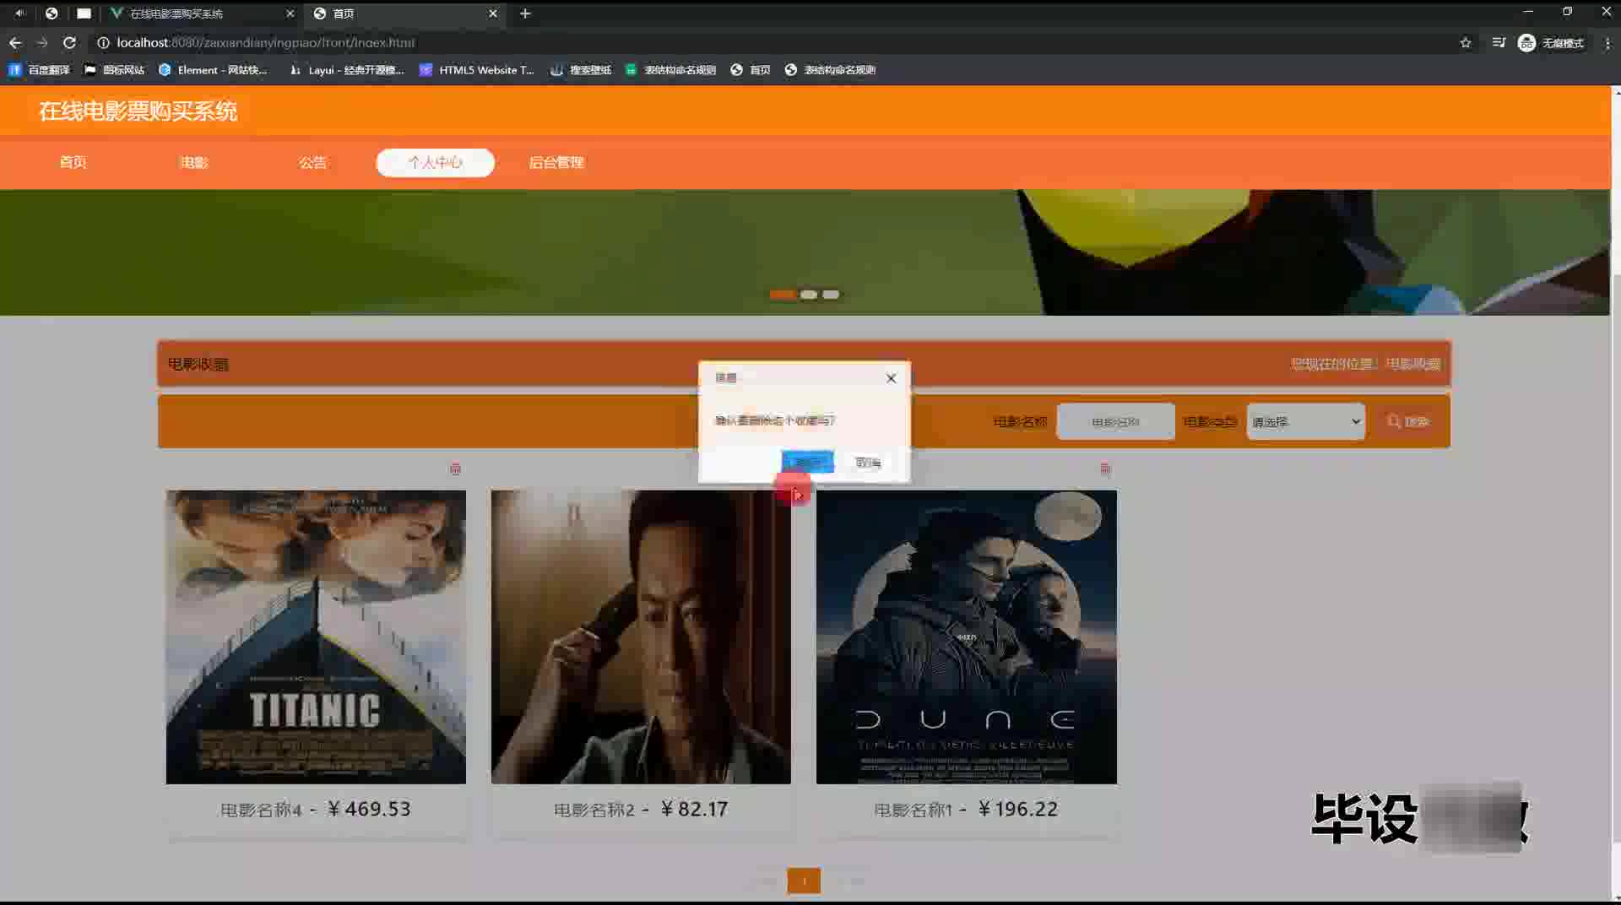Go to the 首页 nav item

pos(73,162)
